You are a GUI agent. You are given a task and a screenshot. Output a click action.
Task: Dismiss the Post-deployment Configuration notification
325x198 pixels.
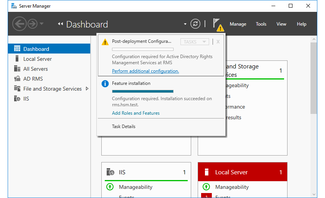(218, 42)
